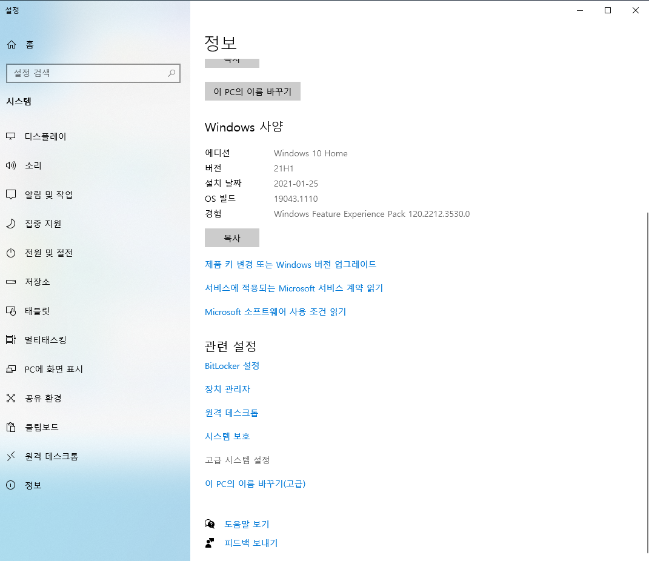Open the Microsoft 서비스 계약 읽기 link
The width and height of the screenshot is (649, 561).
294,288
